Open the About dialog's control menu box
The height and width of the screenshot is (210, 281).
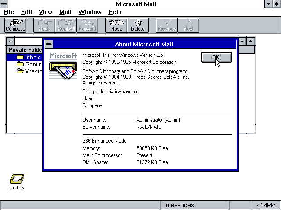[x=49, y=44]
